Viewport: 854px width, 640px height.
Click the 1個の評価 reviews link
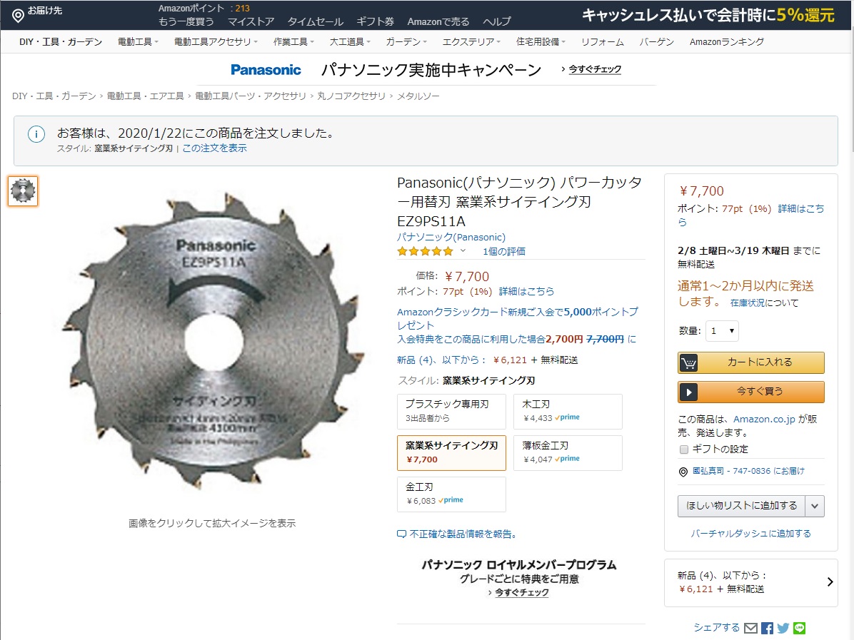(504, 251)
